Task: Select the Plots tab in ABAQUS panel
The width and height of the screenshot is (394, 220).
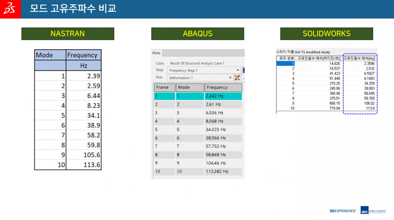Action: 156,53
